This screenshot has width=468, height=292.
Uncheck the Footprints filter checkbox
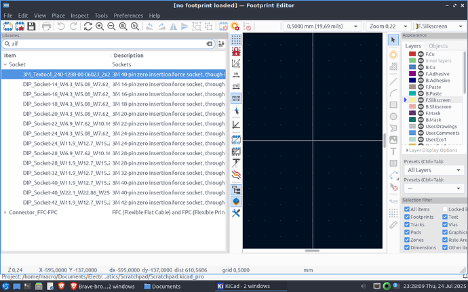407,217
